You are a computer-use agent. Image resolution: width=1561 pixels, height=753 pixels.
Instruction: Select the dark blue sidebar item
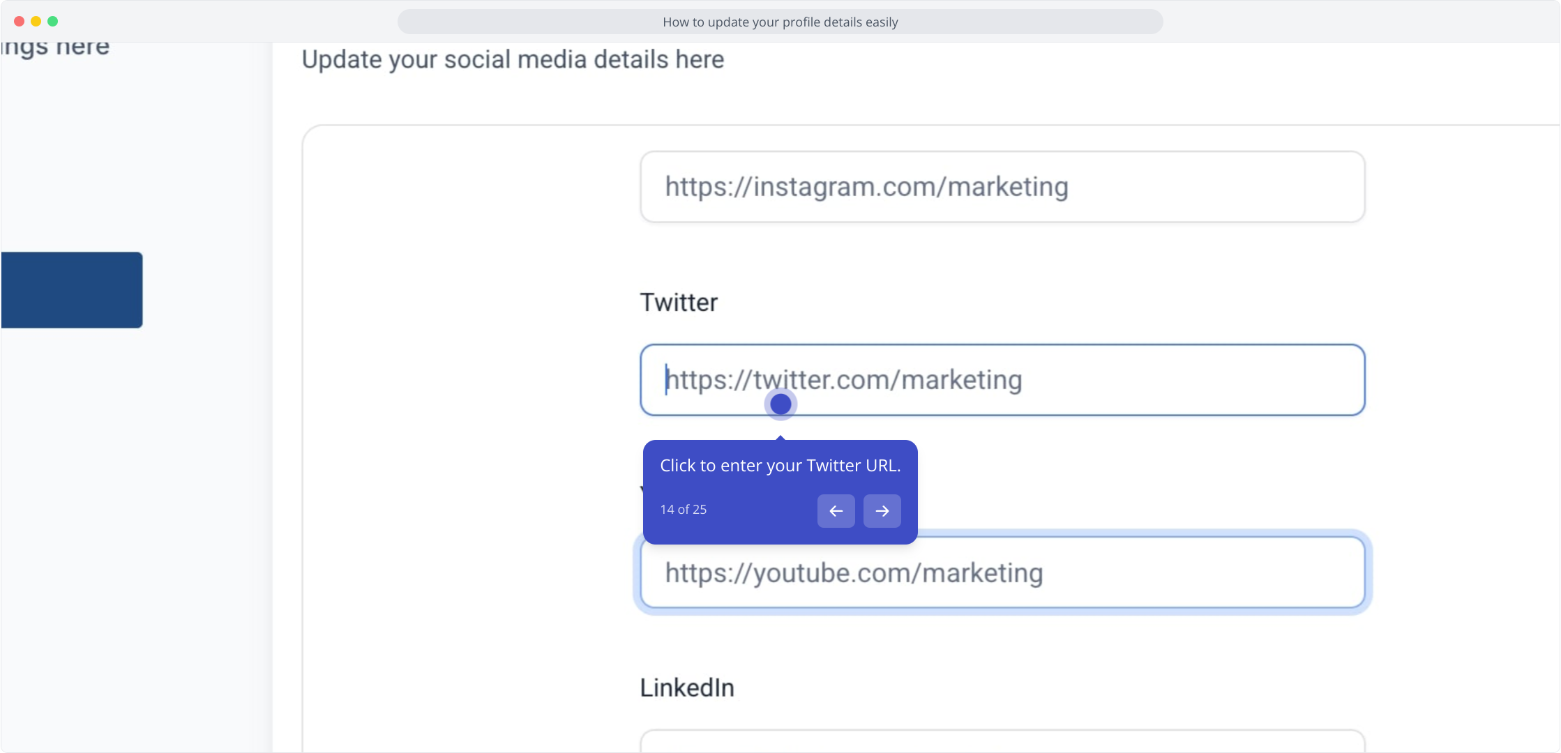coord(71,290)
